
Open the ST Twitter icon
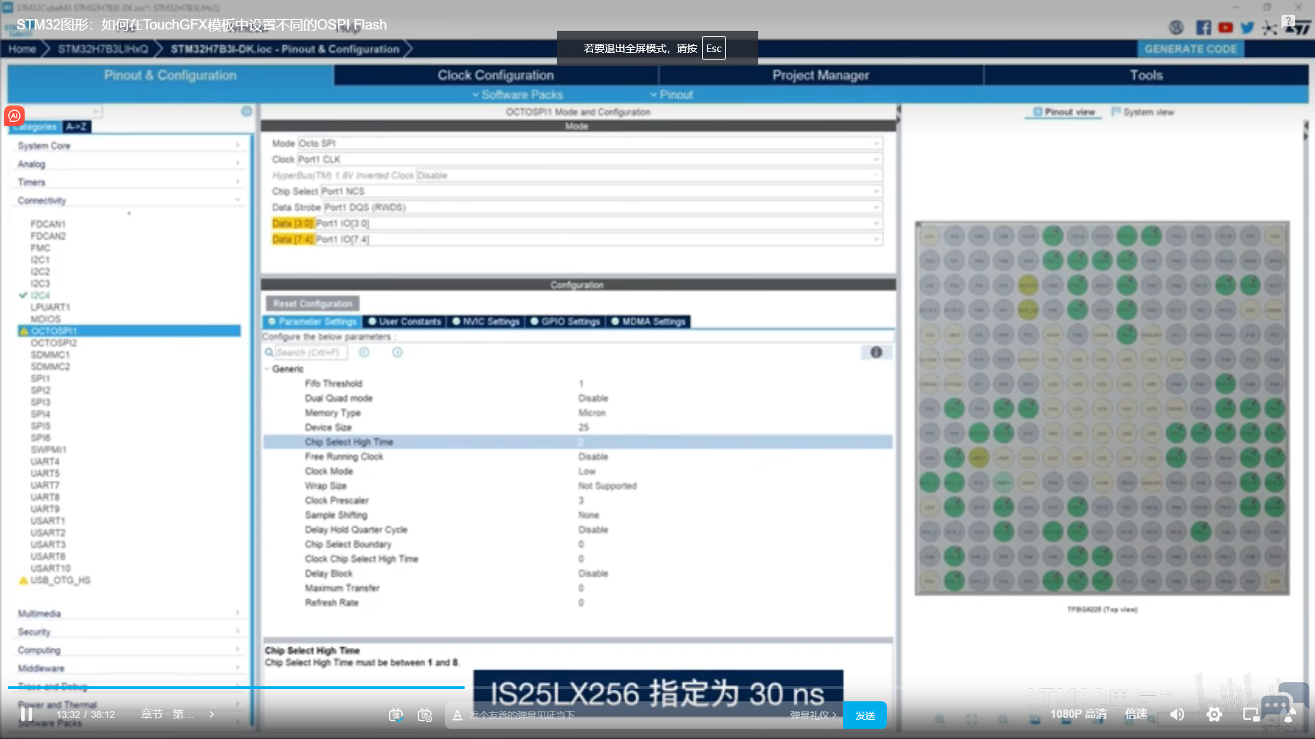click(x=1247, y=27)
